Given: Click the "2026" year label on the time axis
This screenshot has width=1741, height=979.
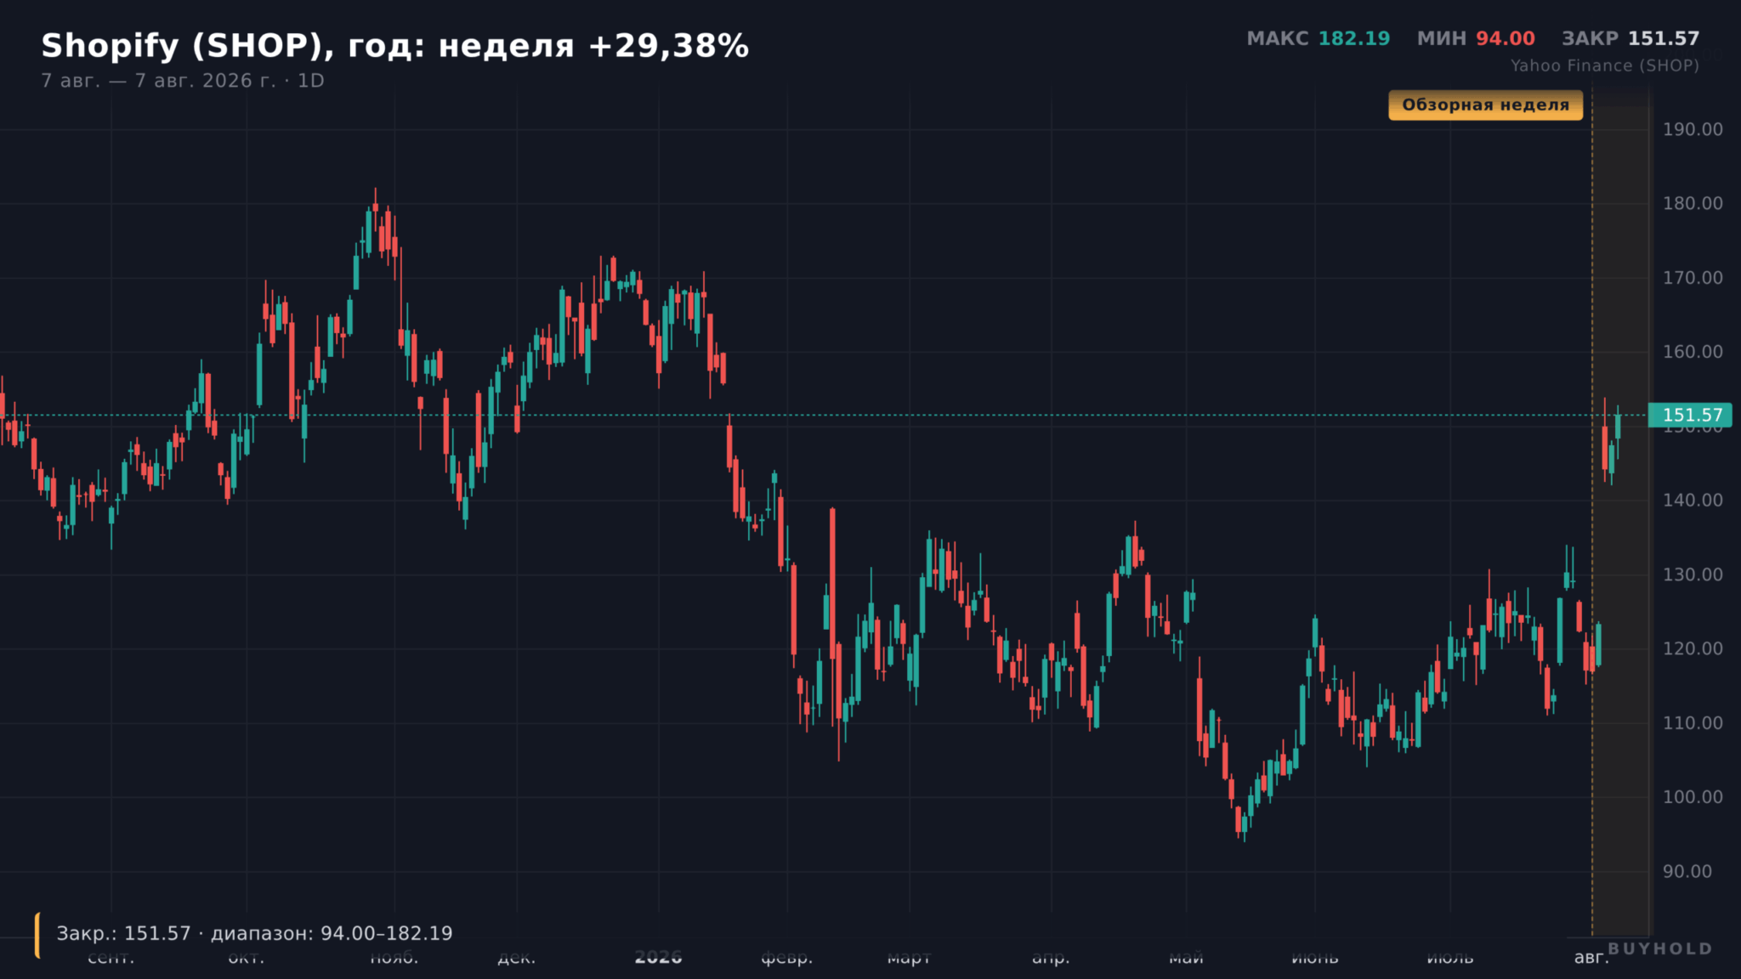Looking at the screenshot, I should pyautogui.click(x=658, y=958).
